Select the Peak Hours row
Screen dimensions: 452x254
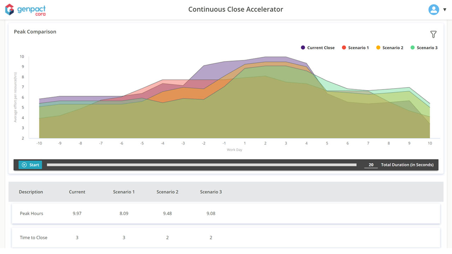pyautogui.click(x=31, y=213)
